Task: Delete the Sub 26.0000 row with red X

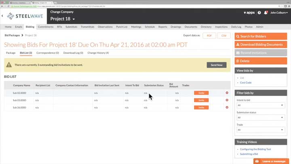Action: pyautogui.click(x=227, y=107)
